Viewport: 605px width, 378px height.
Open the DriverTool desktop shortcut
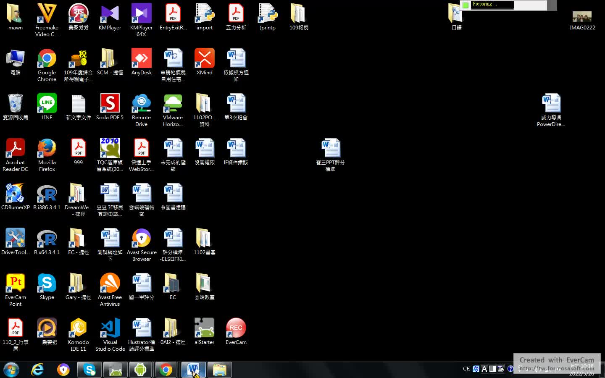pyautogui.click(x=16, y=241)
